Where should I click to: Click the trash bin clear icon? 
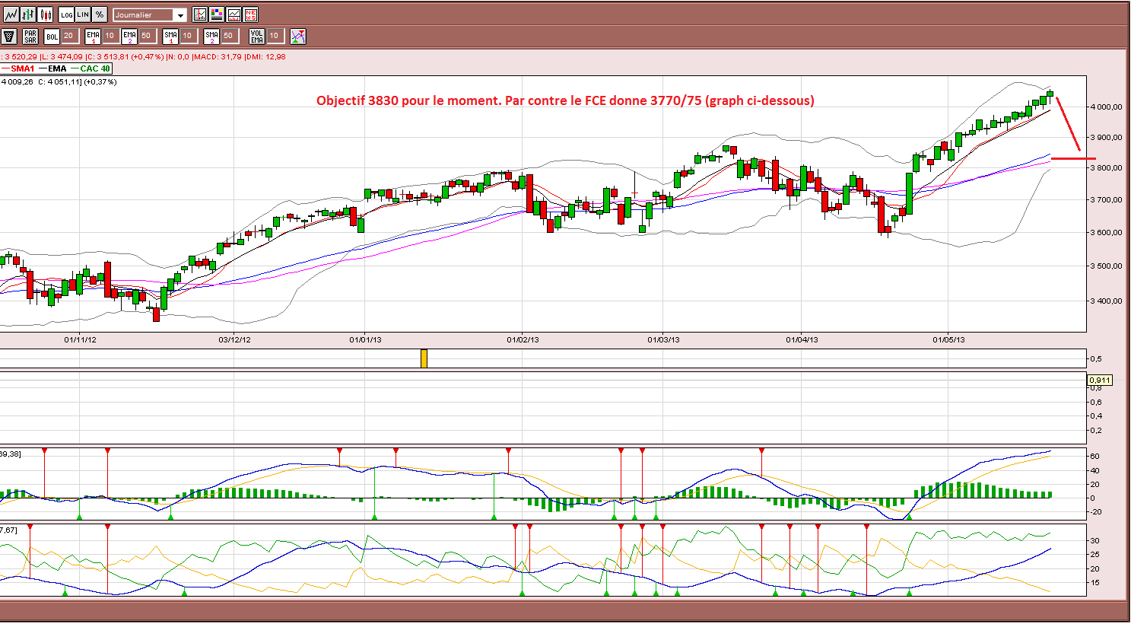pyautogui.click(x=9, y=37)
